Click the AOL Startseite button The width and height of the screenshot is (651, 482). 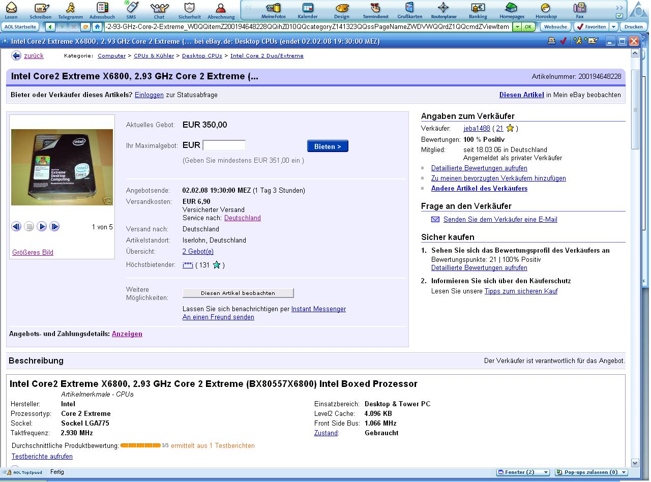(x=20, y=27)
